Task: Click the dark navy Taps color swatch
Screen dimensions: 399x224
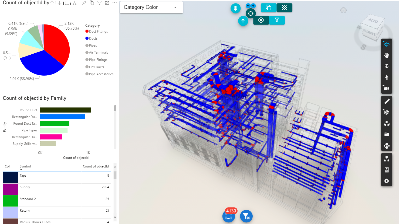Action: 11,178
